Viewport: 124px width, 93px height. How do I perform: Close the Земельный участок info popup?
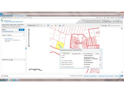[x=100, y=50]
